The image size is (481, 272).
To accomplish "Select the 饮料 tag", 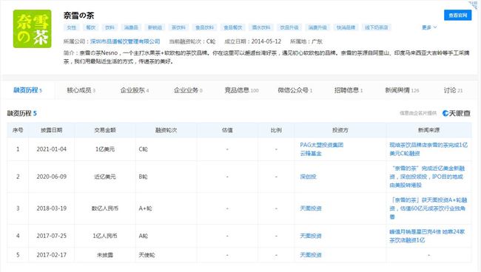I will point(110,27).
